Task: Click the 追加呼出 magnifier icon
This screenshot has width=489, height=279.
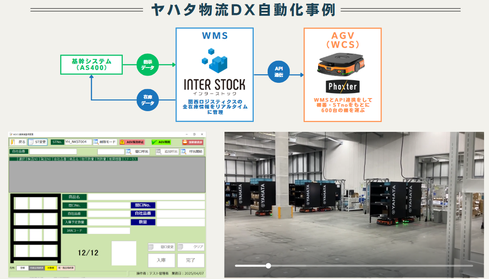Action: coord(159,152)
